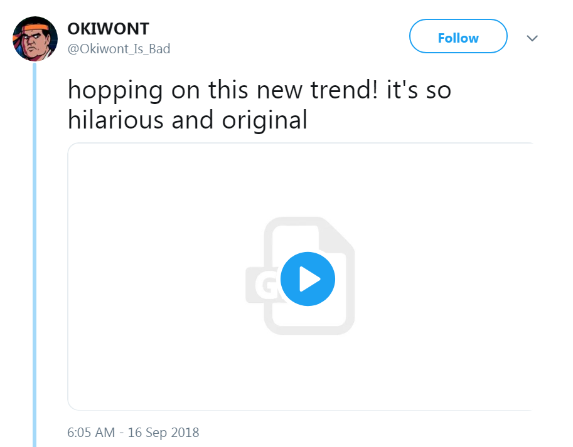Click the bottom edge of the GIF file icon
The width and height of the screenshot is (573, 447).
[309, 330]
